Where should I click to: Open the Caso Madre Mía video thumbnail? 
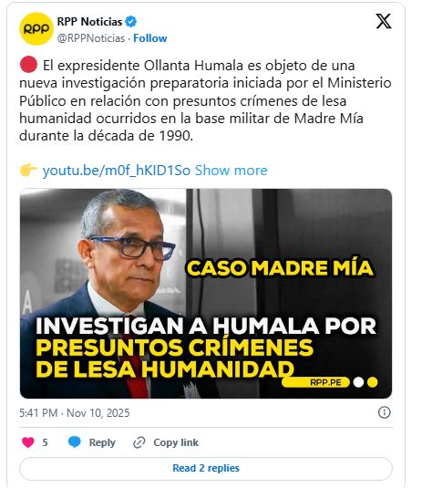click(x=206, y=294)
